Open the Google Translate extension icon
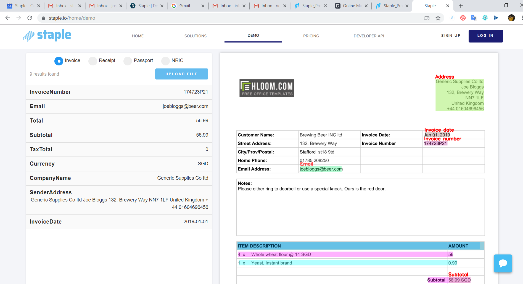 point(474,18)
